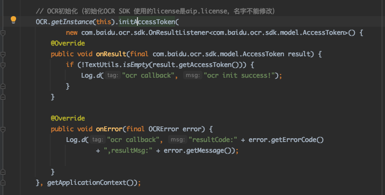Click fold-end marker on the getApplicationContext line
This screenshot has width=385, height=195.
[3, 183]
